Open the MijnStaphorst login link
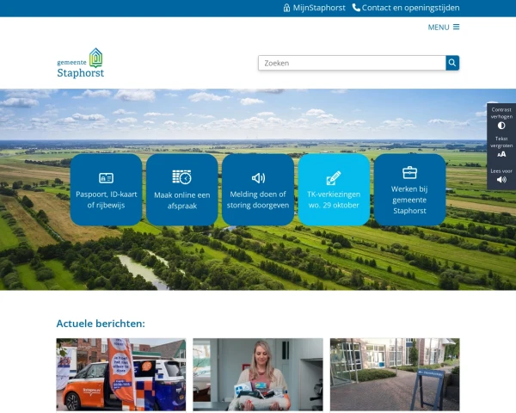 pos(315,8)
